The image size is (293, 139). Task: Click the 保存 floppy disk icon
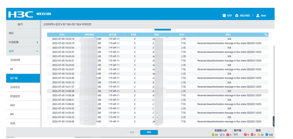(x=224, y=16)
